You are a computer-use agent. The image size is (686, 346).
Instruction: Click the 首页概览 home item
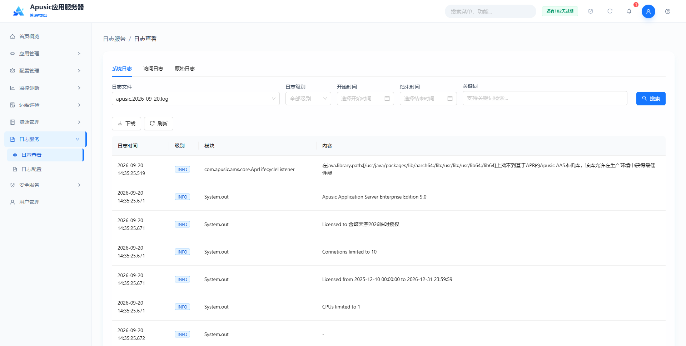[x=45, y=36]
